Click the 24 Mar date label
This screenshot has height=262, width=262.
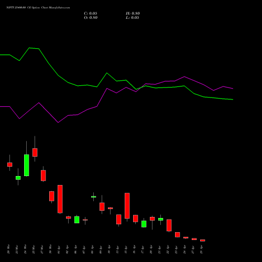coord(25,249)
